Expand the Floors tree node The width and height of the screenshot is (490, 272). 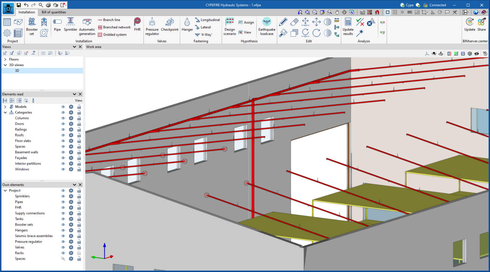[x=5, y=59]
